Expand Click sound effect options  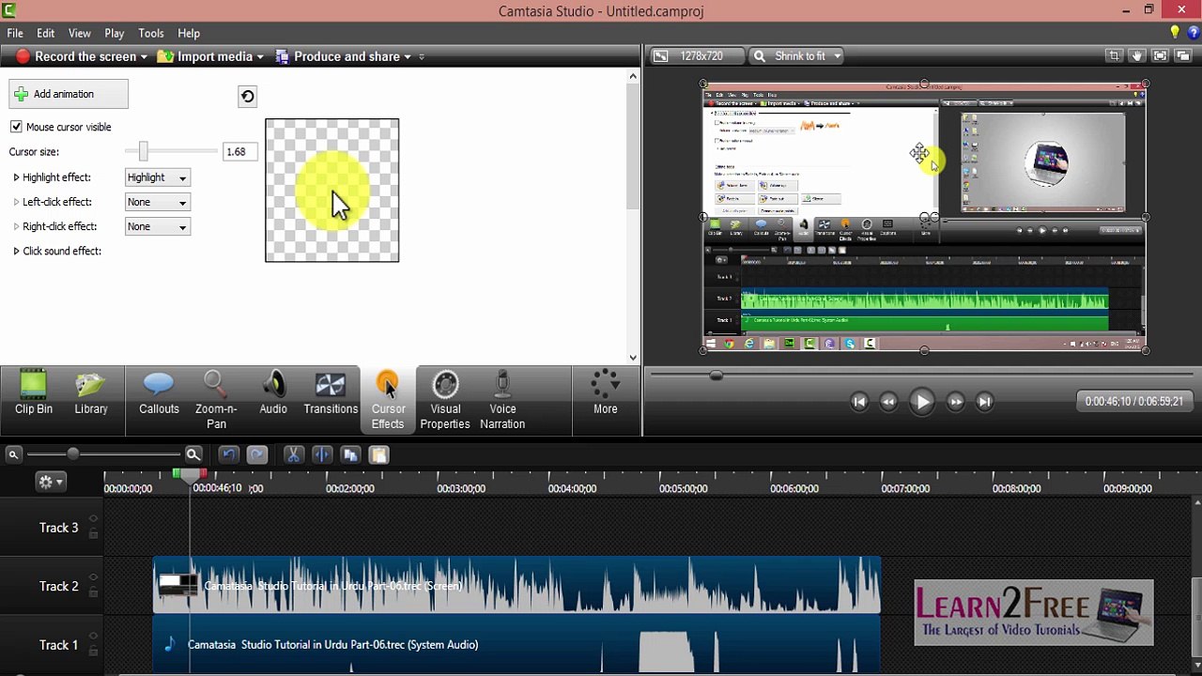tap(16, 251)
